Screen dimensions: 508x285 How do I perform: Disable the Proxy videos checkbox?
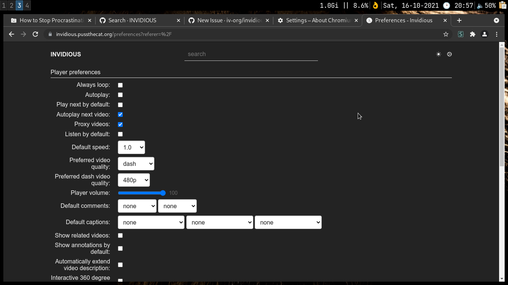click(x=120, y=124)
